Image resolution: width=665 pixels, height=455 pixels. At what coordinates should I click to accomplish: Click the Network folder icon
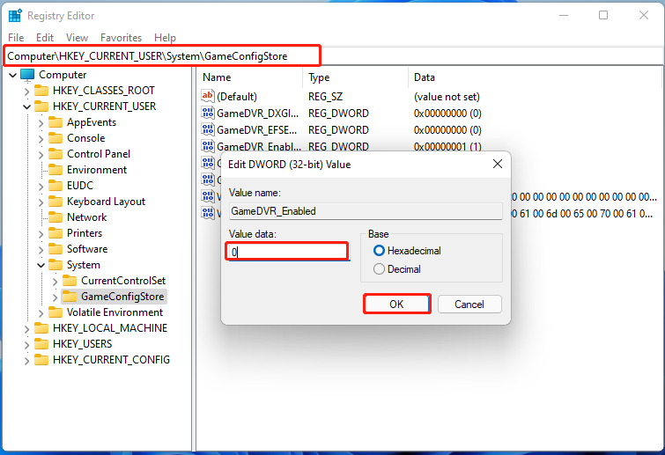pyautogui.click(x=55, y=217)
